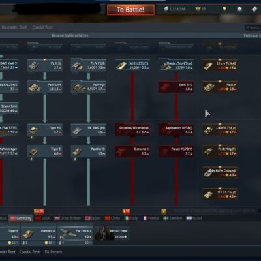The height and width of the screenshot is (261, 261).
Task: Click the Golden Eagles currency icon
Action: coord(198,8)
